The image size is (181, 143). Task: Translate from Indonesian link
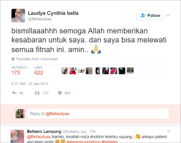tap(37, 59)
